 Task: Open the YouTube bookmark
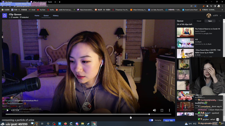pyautogui.click(x=41, y=10)
